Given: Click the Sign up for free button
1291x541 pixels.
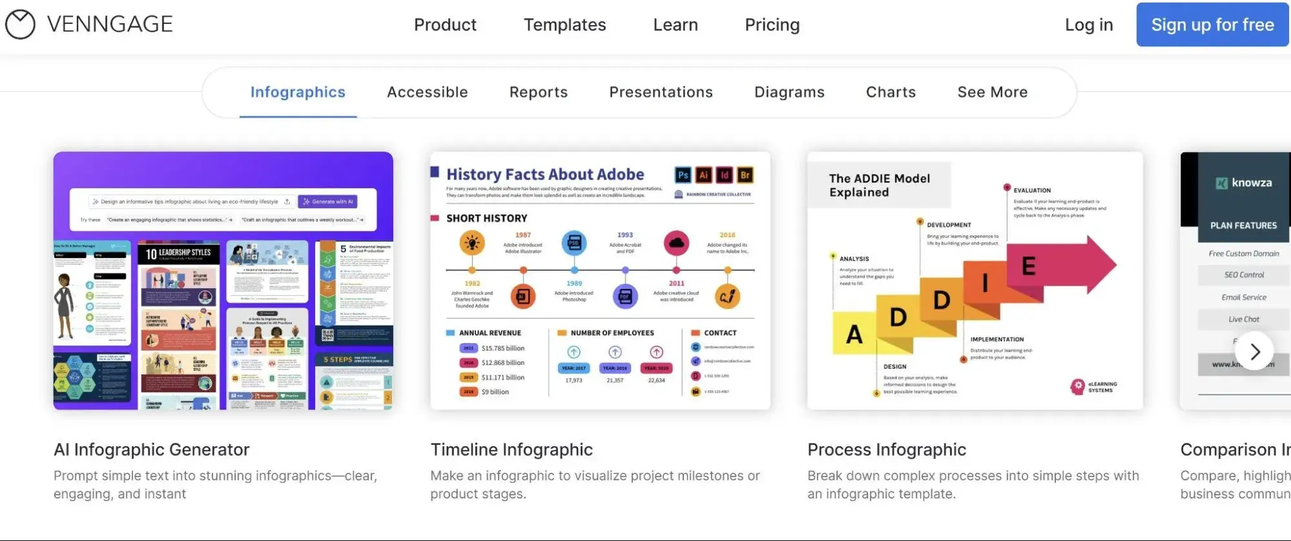Looking at the screenshot, I should coord(1212,25).
